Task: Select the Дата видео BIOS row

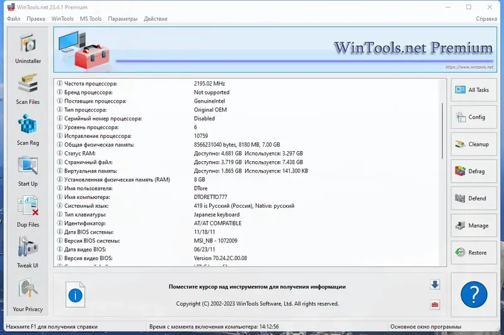Action: click(x=247, y=249)
